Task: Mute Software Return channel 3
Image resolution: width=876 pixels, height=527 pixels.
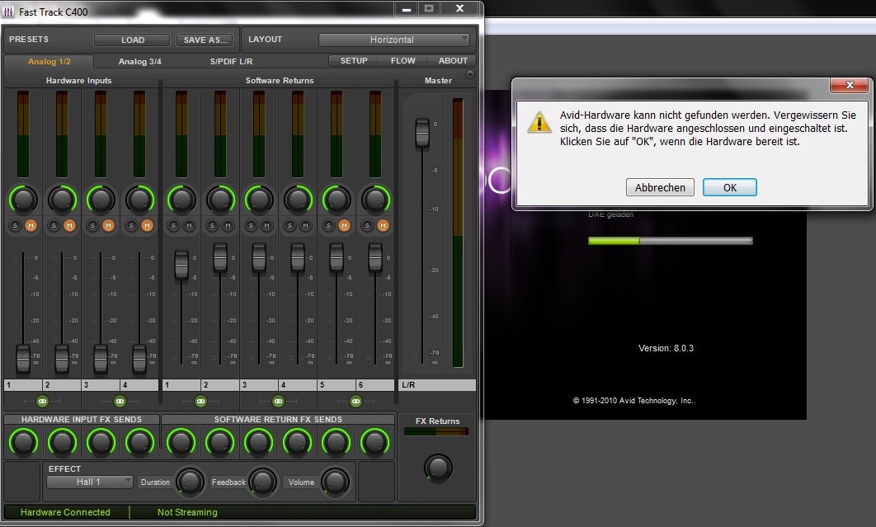Action: tap(267, 225)
